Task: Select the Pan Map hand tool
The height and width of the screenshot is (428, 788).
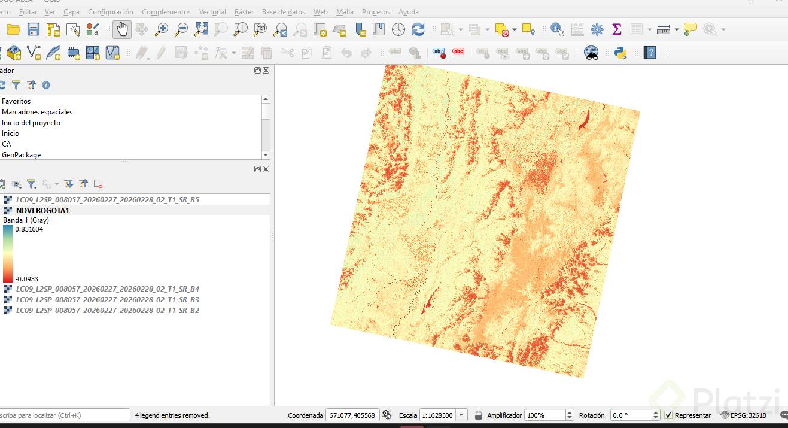Action: pos(122,29)
